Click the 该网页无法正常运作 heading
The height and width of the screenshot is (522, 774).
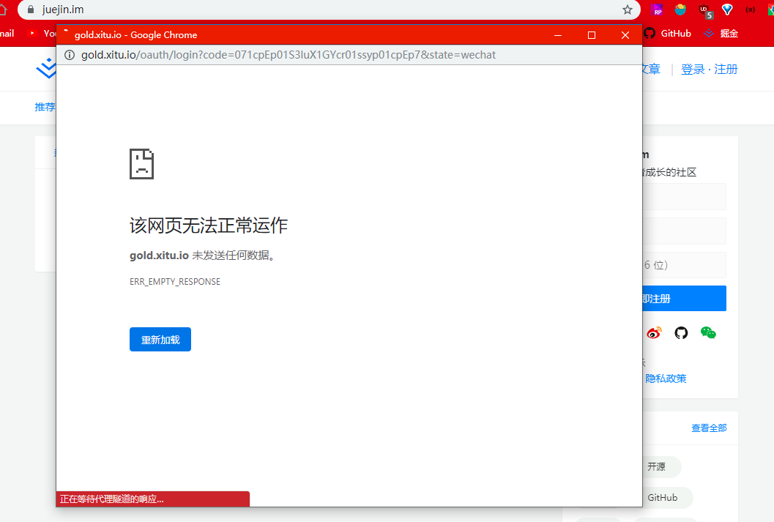208,225
